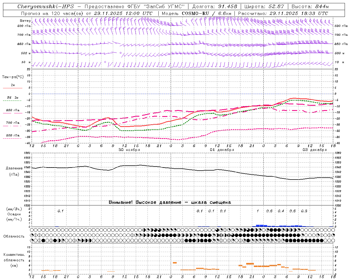This screenshot has height=279, width=349.
Task: Click the '2м' temperature legend entry
Action: pos(13,85)
